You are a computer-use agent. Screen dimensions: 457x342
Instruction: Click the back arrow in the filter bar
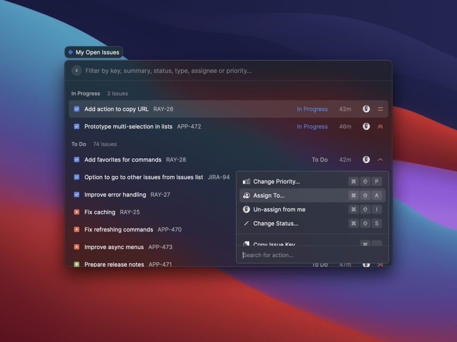click(x=77, y=71)
